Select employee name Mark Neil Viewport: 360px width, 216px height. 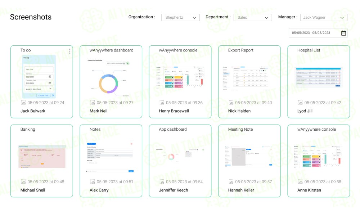pos(99,111)
